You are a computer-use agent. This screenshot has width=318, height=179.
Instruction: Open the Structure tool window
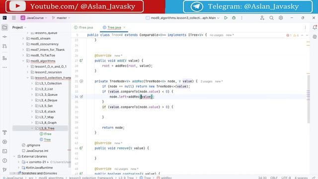(4, 58)
